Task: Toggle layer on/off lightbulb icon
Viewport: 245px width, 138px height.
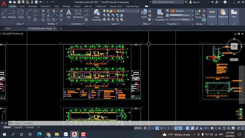Action: pyautogui.click(x=104, y=11)
